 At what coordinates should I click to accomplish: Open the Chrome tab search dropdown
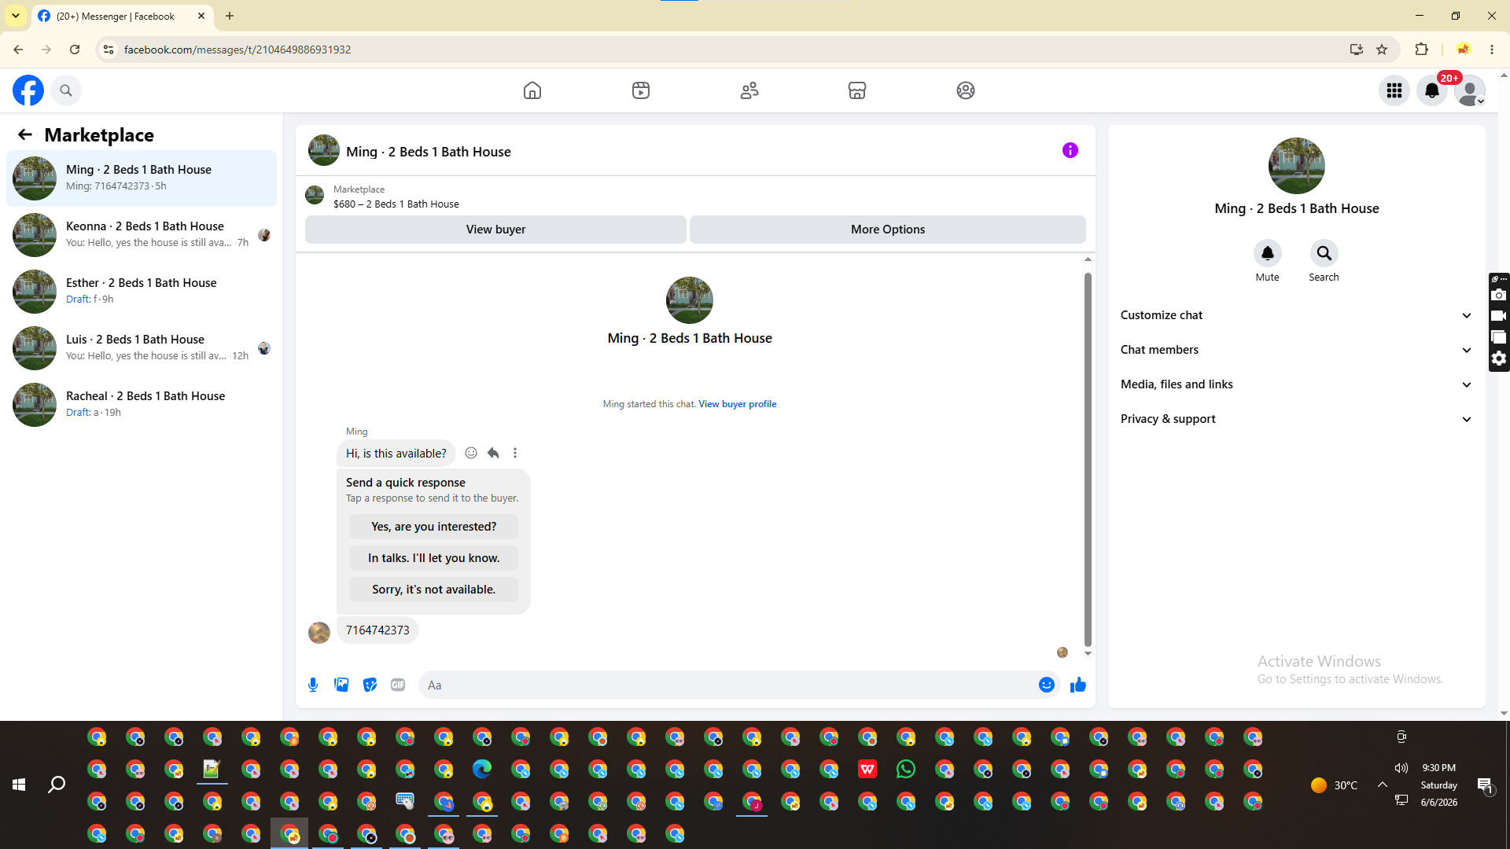pyautogui.click(x=16, y=16)
